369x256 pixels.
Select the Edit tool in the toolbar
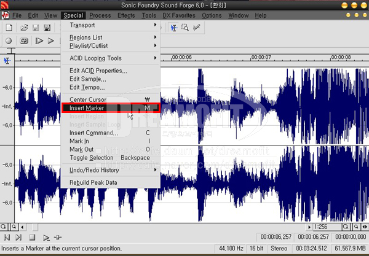pyautogui.click(x=174, y=28)
